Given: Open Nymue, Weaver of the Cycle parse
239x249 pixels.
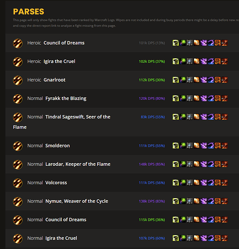Looking at the screenshot, I should 77,201.
